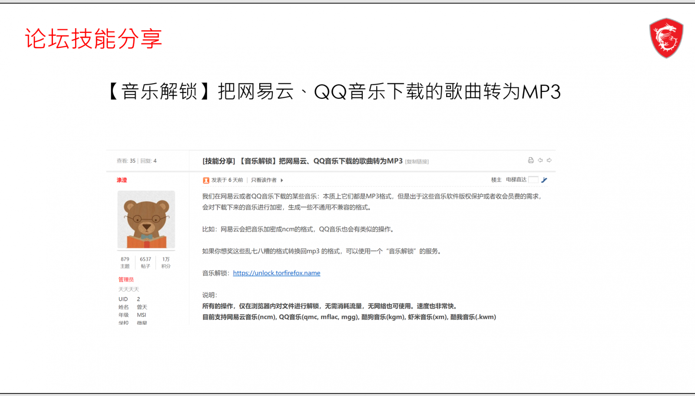Screen dimensions: 695x396
Task: Click the bear avatar image
Action: point(146,219)
